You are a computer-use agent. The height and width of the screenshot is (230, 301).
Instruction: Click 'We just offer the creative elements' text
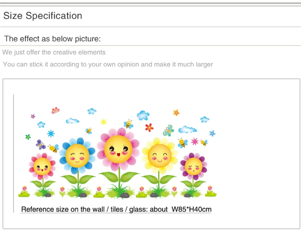pyautogui.click(x=54, y=52)
